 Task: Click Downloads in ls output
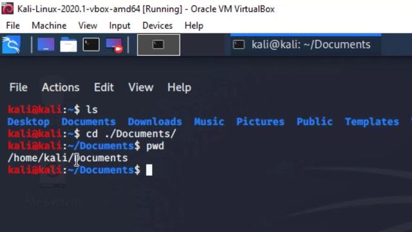click(x=154, y=122)
